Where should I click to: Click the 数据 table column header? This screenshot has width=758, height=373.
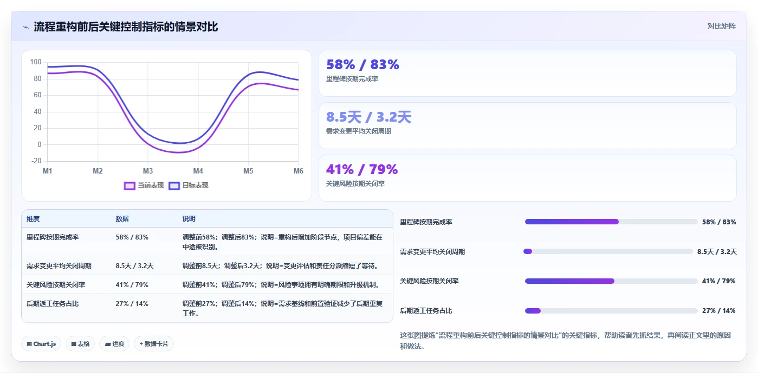pyautogui.click(x=122, y=219)
